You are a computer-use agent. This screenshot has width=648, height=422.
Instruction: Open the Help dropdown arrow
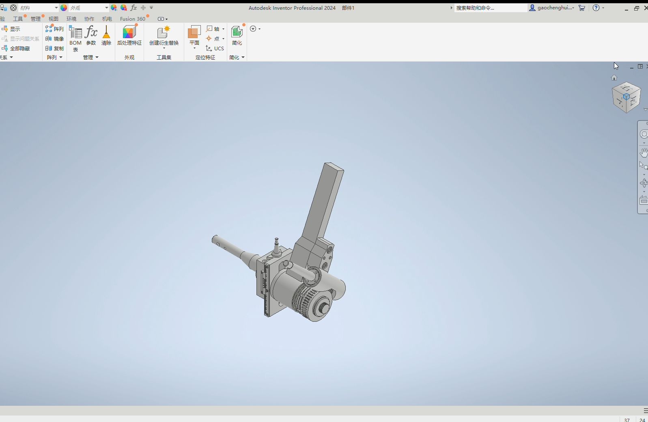[603, 8]
